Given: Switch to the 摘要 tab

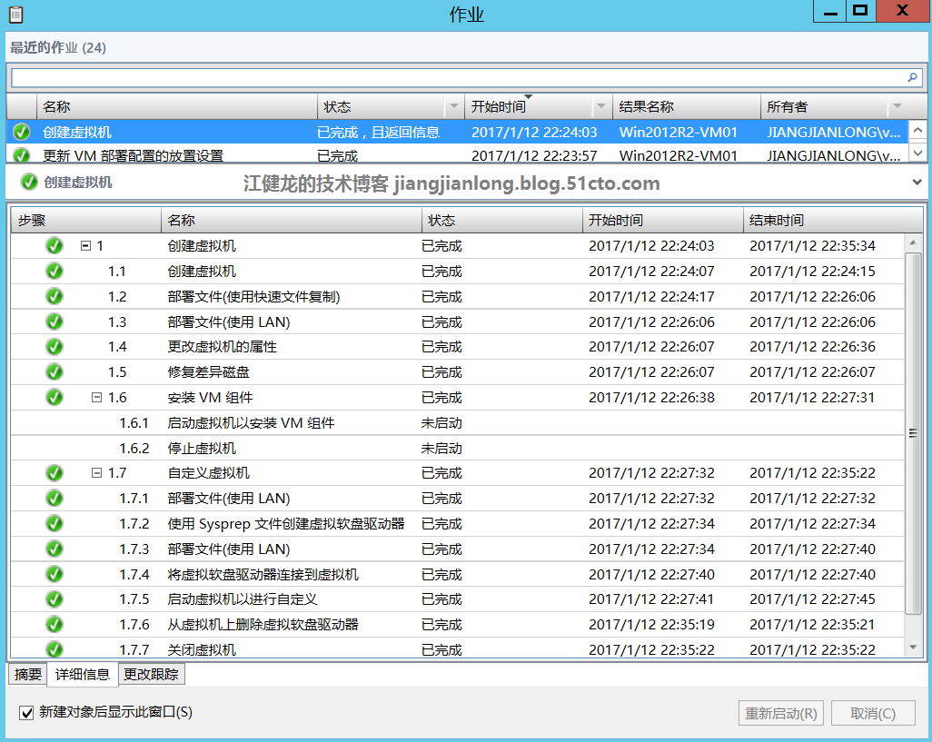Looking at the screenshot, I should click(x=28, y=674).
